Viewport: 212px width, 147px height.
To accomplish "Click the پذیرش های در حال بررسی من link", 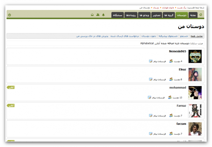I will [x=92, y=36].
